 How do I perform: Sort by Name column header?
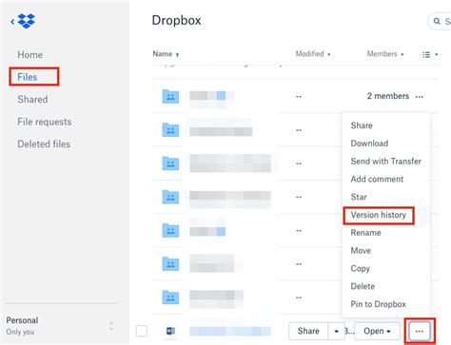pos(166,54)
